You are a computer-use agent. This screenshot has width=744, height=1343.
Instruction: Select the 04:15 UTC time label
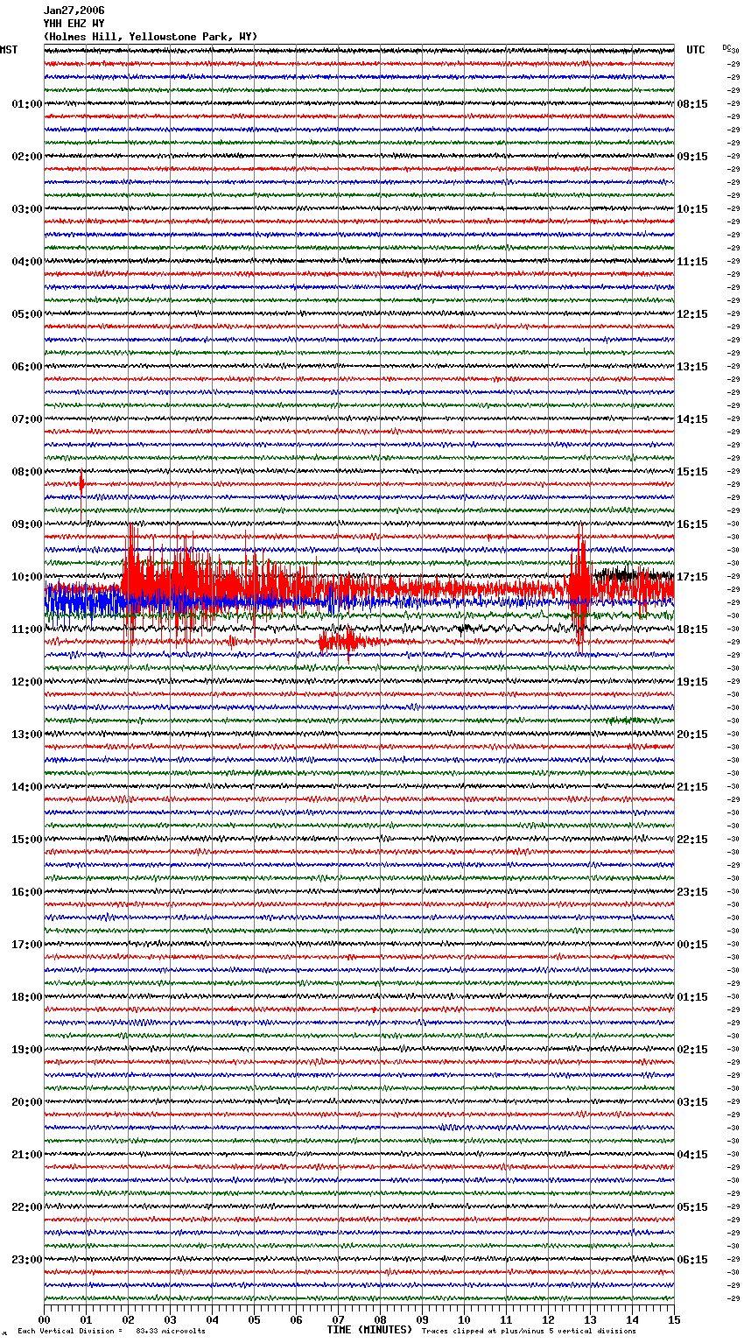point(692,1155)
